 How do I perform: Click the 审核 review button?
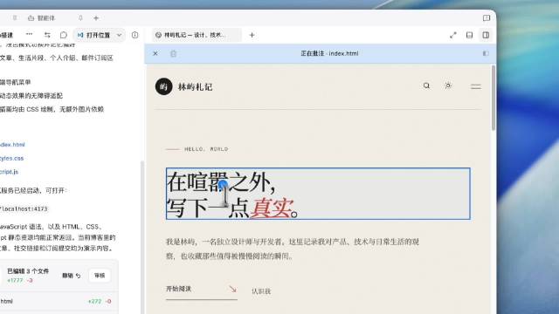coord(100,276)
